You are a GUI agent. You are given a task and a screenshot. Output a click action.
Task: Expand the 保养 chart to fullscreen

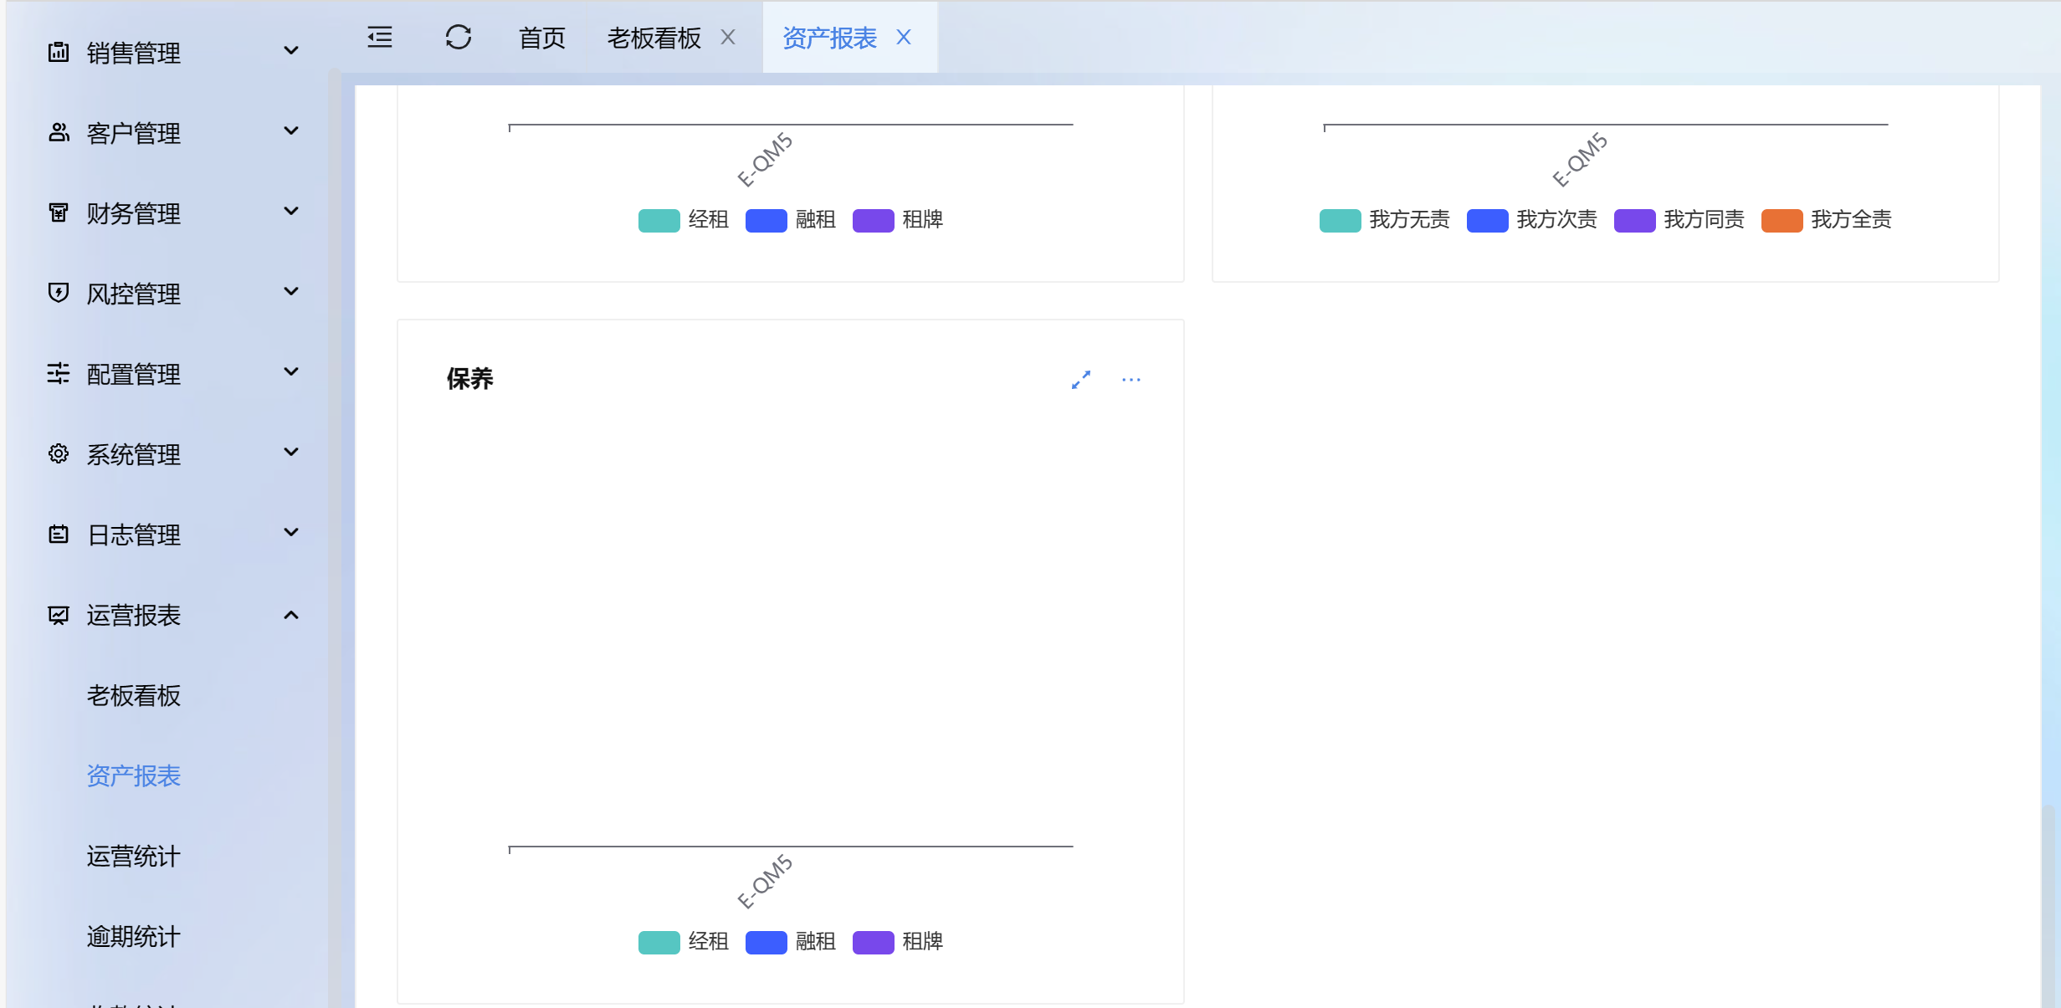click(1080, 380)
